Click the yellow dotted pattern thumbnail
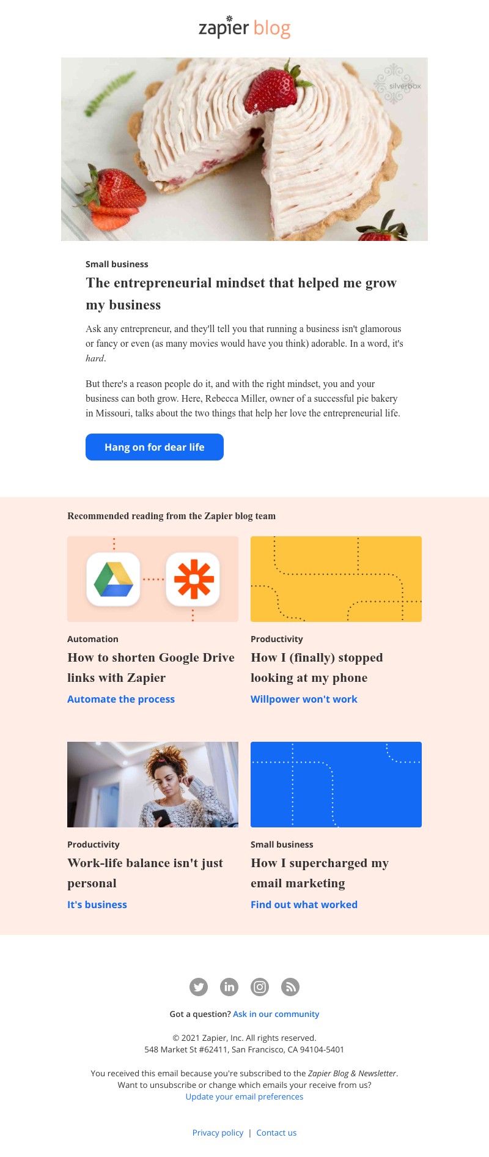 click(336, 579)
